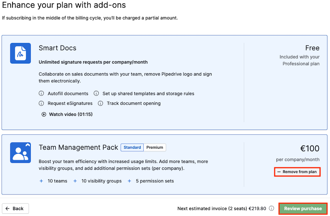This screenshot has width=330, height=216.
Task: Click the €100 price label
Action: pos(309,149)
